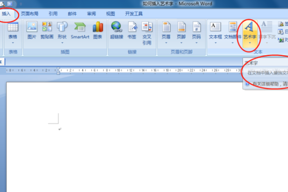288x192 pixels.
Task: Expand the 形状 dropdown arrow
Action: (x=62, y=43)
